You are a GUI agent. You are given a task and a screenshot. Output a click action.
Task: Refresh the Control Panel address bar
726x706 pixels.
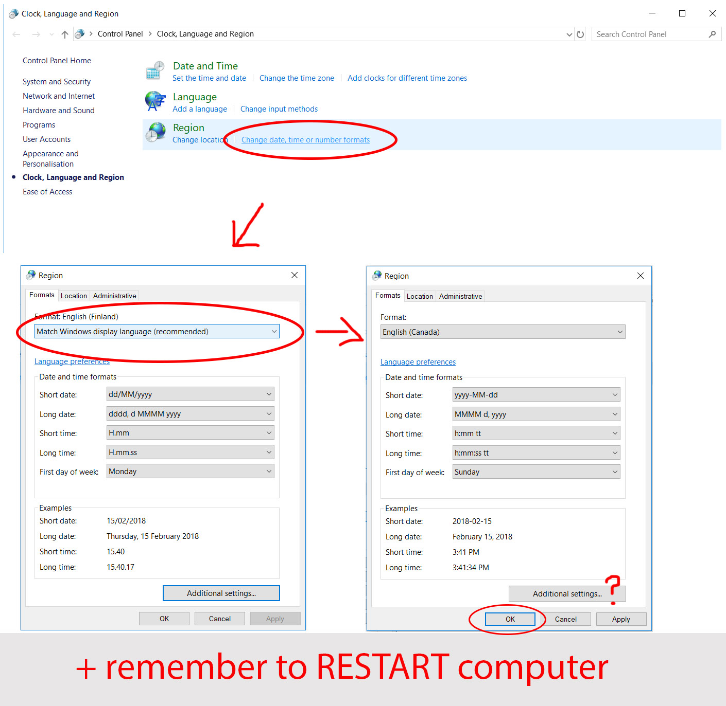(580, 34)
